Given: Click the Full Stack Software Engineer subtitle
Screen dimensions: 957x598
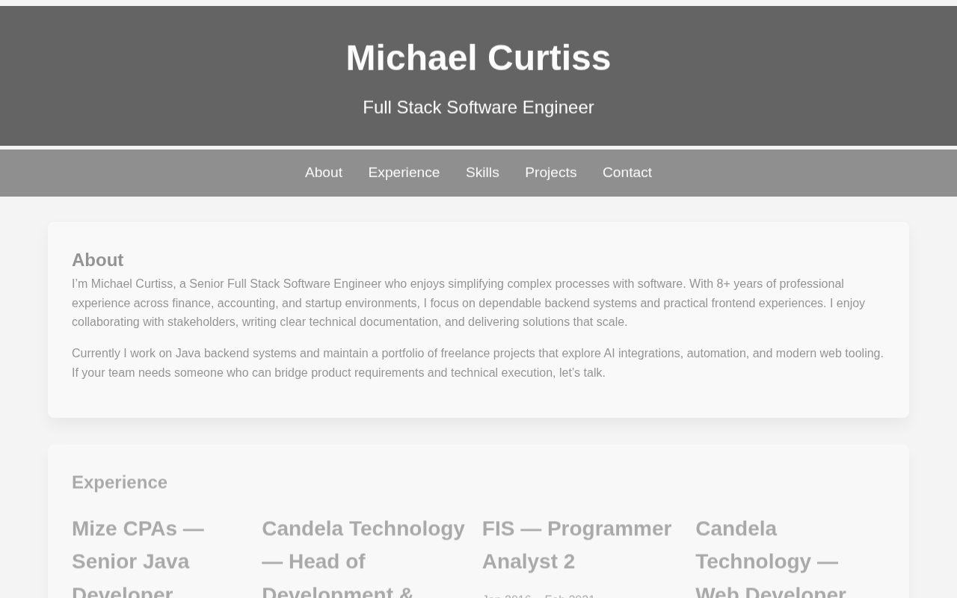Looking at the screenshot, I should (478, 108).
